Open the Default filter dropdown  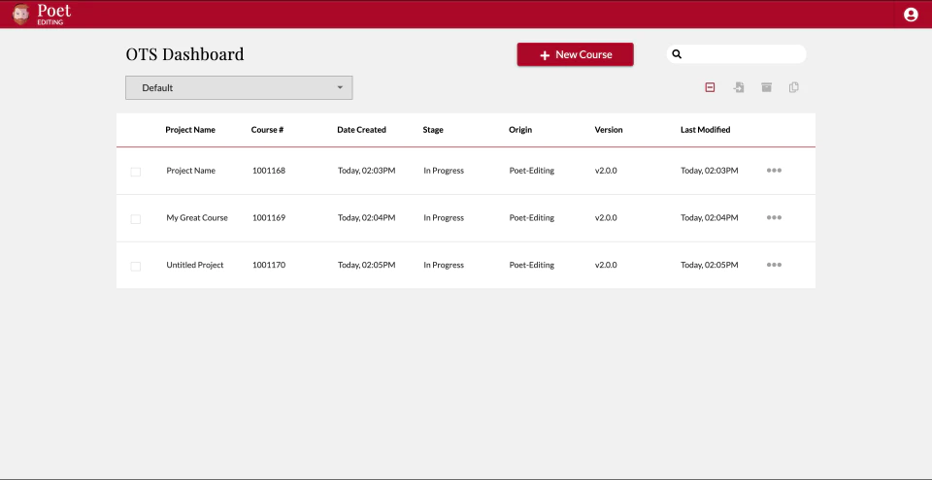coord(239,87)
